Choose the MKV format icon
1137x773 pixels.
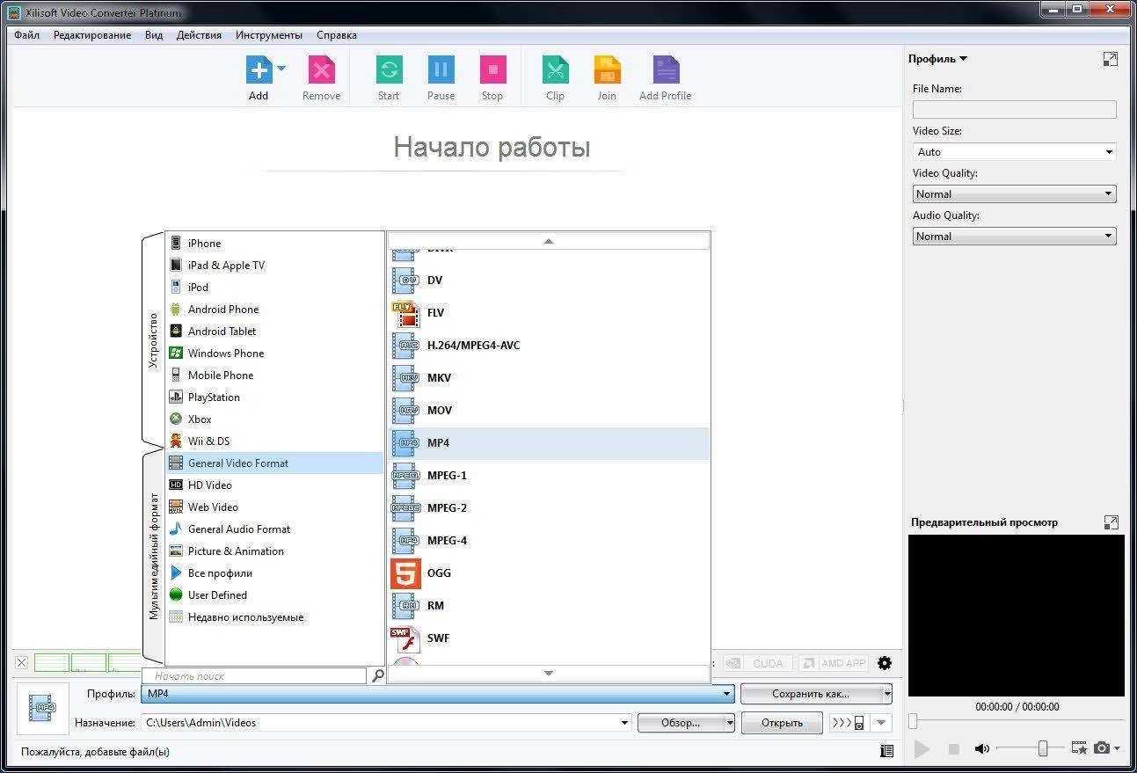[x=405, y=378]
